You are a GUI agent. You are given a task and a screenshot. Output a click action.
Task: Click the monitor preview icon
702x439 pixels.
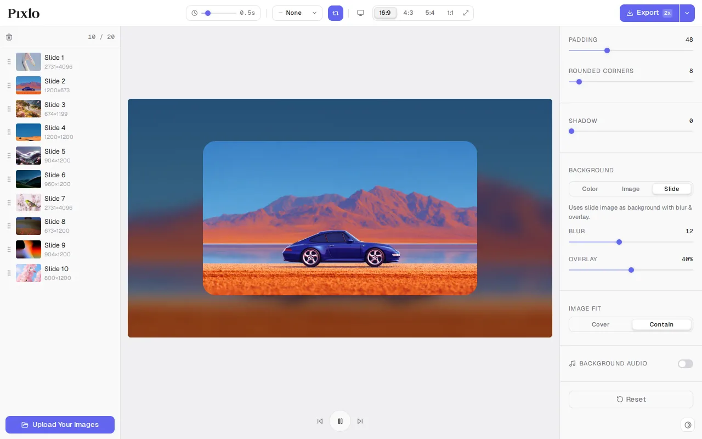pyautogui.click(x=360, y=13)
